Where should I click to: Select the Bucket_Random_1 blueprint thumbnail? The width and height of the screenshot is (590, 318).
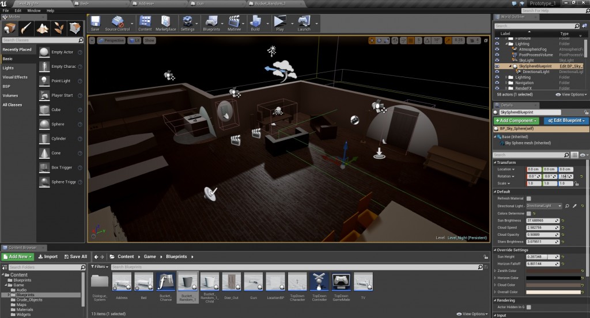[187, 283]
